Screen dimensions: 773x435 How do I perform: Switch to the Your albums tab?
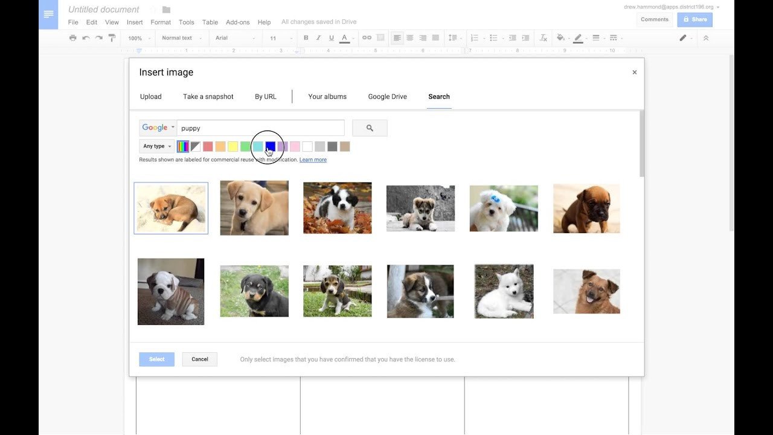327,97
